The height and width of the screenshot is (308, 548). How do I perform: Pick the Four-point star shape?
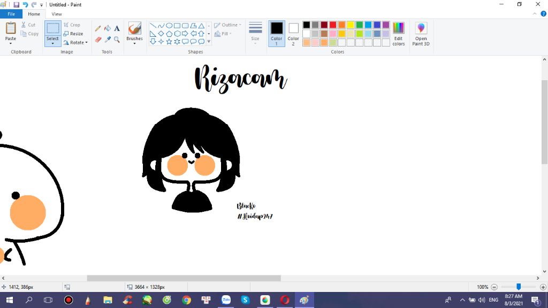(161, 42)
